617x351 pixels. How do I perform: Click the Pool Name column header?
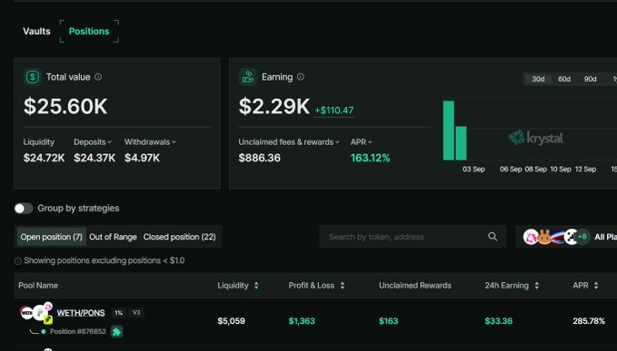click(x=38, y=286)
